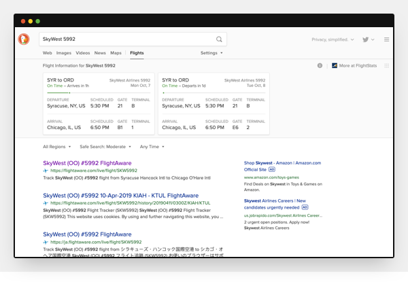Click plane favicon beside KIAH/KTUL history URL
Viewport: 408px width, 282px height.
pos(46,203)
